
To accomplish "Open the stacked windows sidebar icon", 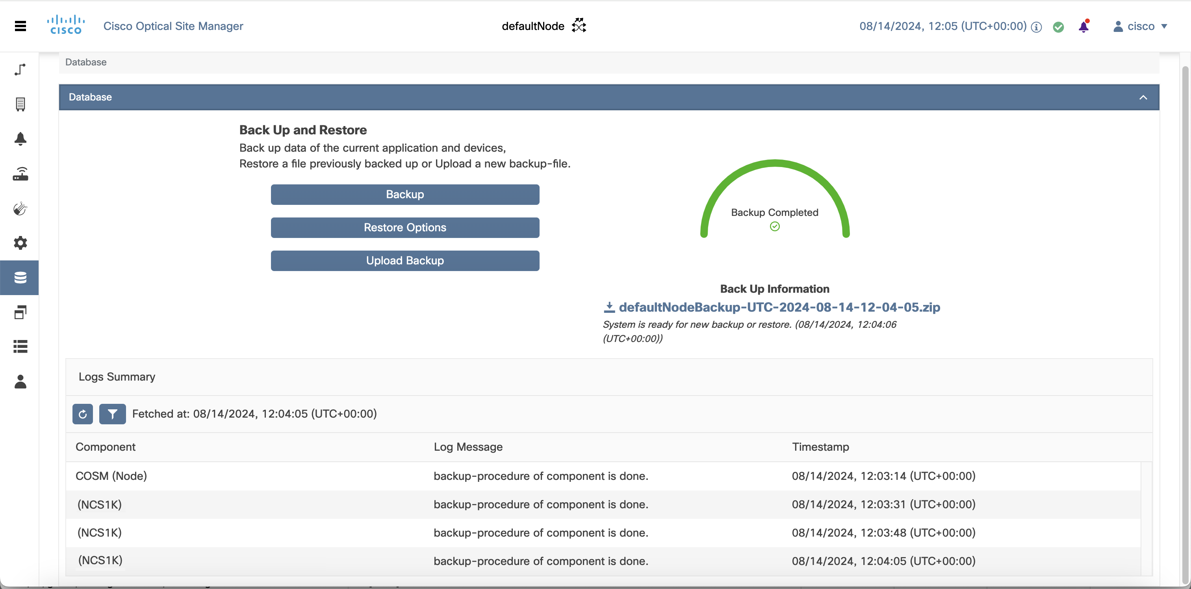I will tap(20, 312).
